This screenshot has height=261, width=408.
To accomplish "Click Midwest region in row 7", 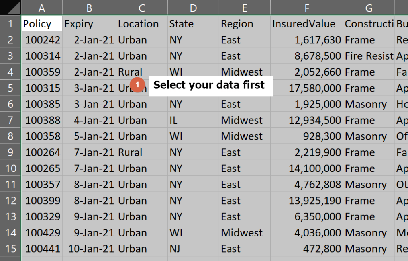I will [245, 120].
